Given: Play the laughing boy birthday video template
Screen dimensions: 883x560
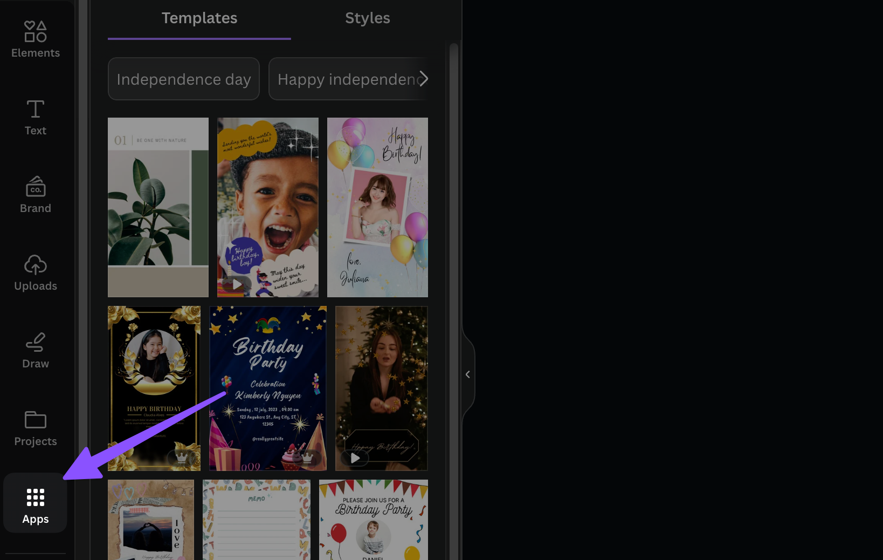Looking at the screenshot, I should [x=237, y=284].
